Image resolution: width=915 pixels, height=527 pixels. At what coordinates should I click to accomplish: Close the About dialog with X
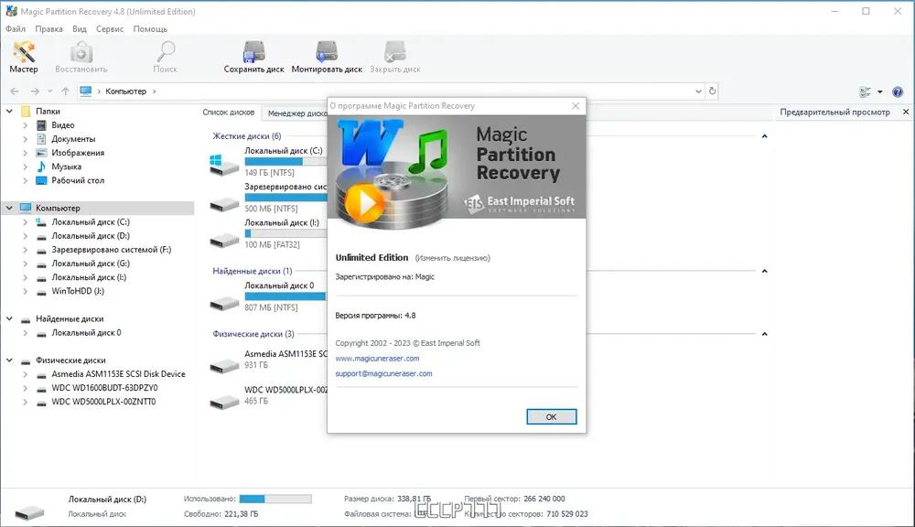pyautogui.click(x=576, y=105)
